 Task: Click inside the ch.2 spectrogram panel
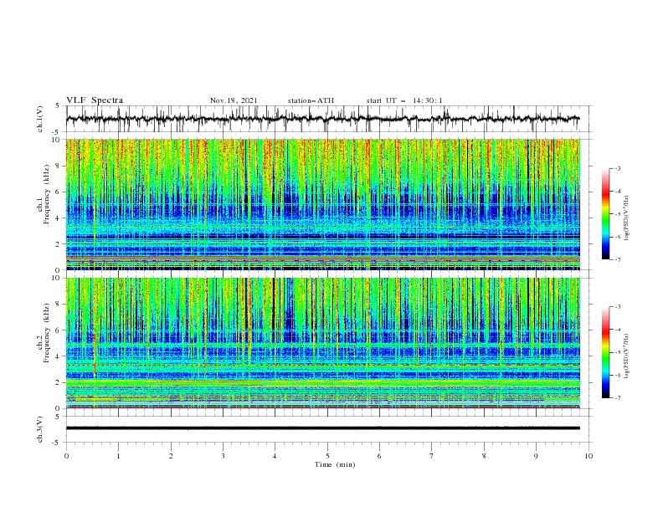322,343
